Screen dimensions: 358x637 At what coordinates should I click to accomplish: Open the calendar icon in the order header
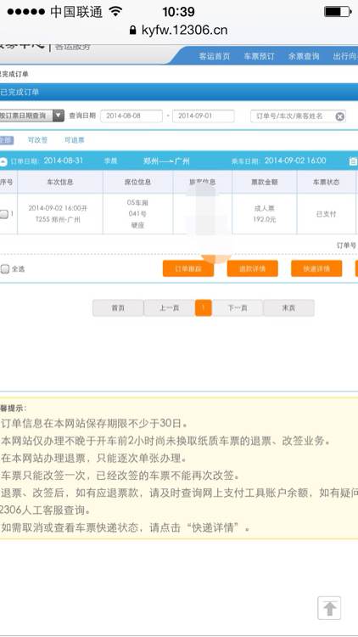[x=353, y=161]
